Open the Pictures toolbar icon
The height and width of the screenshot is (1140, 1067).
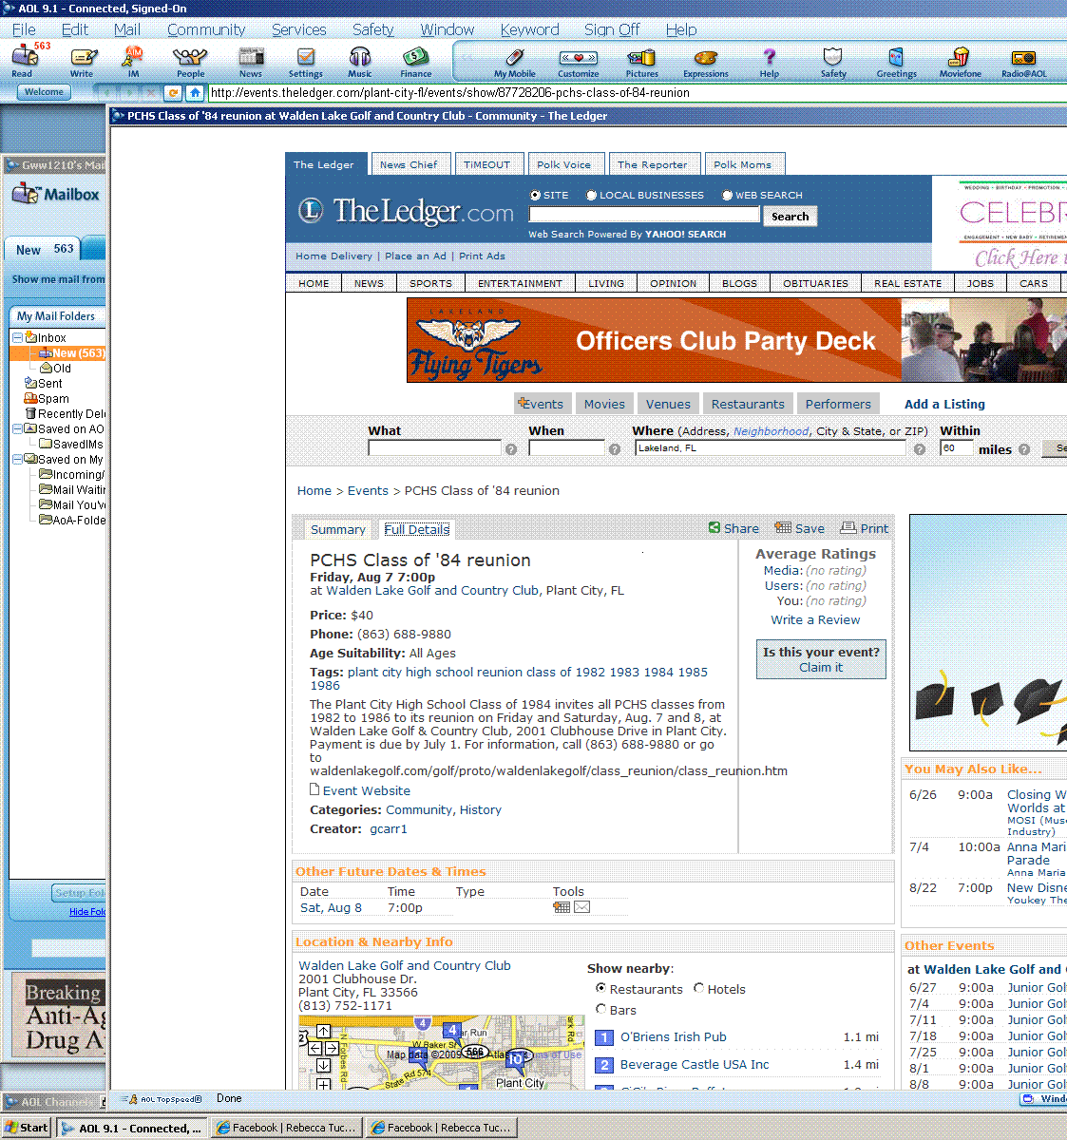pos(642,63)
